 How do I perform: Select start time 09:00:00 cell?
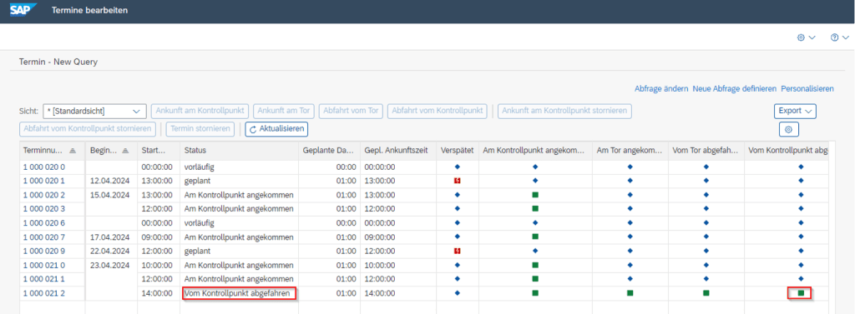(159, 237)
